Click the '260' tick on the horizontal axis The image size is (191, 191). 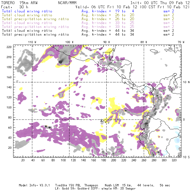(144, 160)
